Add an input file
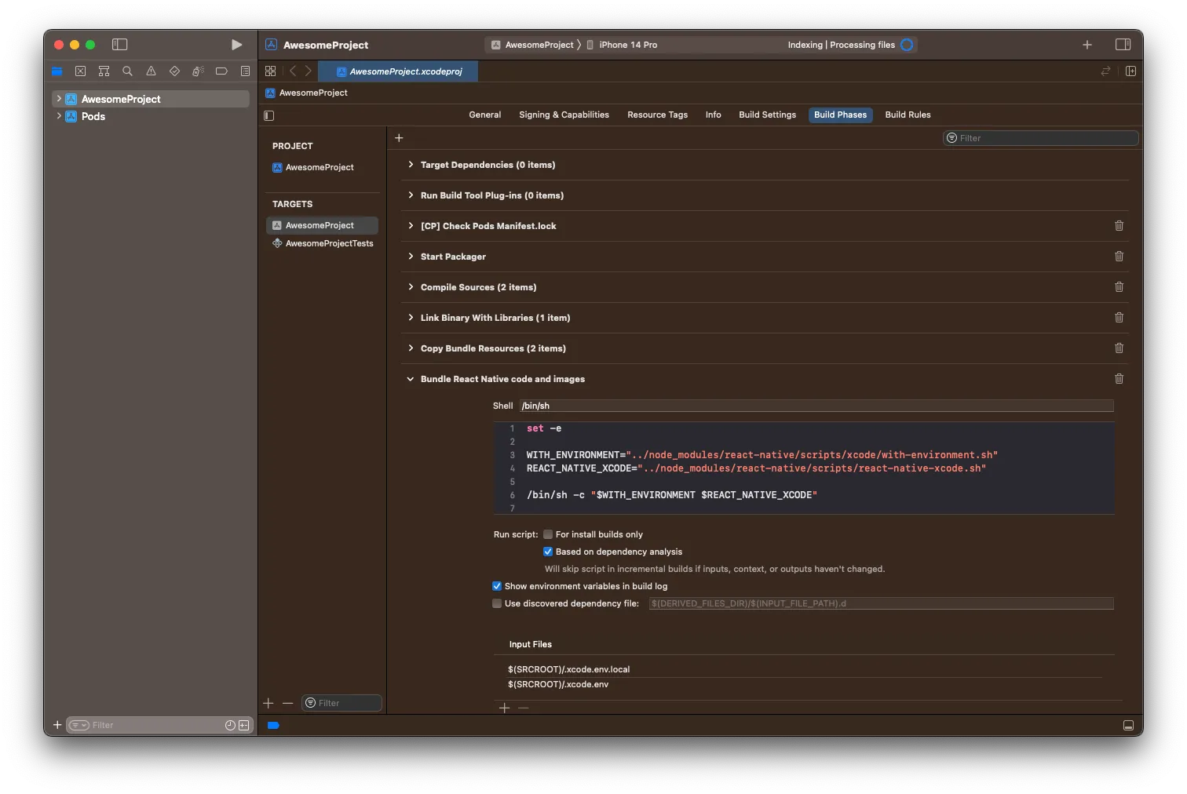Image resolution: width=1187 pixels, height=794 pixels. 505,708
